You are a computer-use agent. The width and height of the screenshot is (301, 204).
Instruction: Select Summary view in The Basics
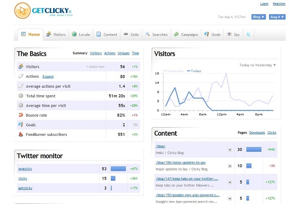tap(80, 53)
